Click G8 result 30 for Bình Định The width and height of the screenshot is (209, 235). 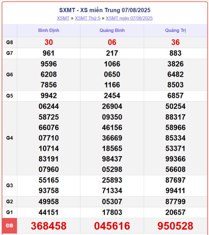49,42
